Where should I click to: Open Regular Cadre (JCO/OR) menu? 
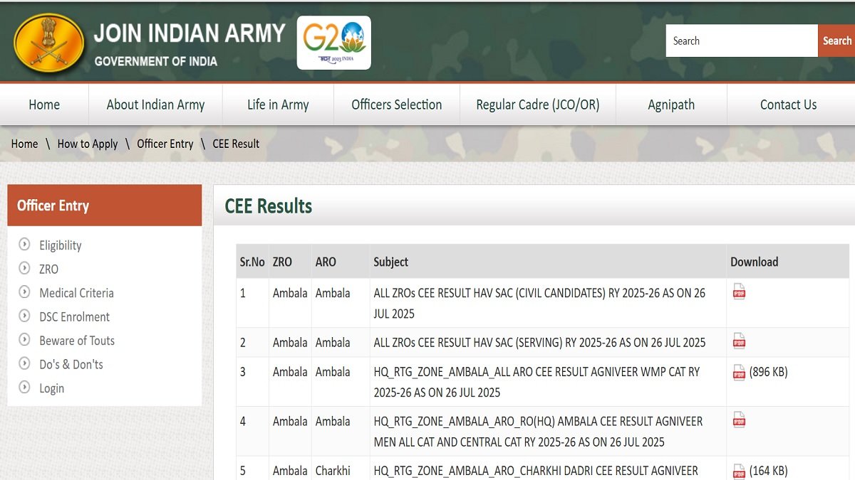click(x=538, y=105)
